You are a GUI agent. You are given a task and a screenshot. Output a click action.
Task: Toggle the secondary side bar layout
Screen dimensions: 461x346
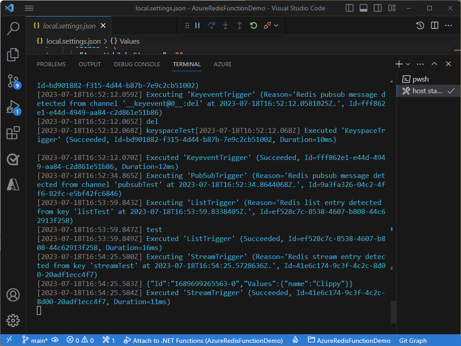[378, 8]
